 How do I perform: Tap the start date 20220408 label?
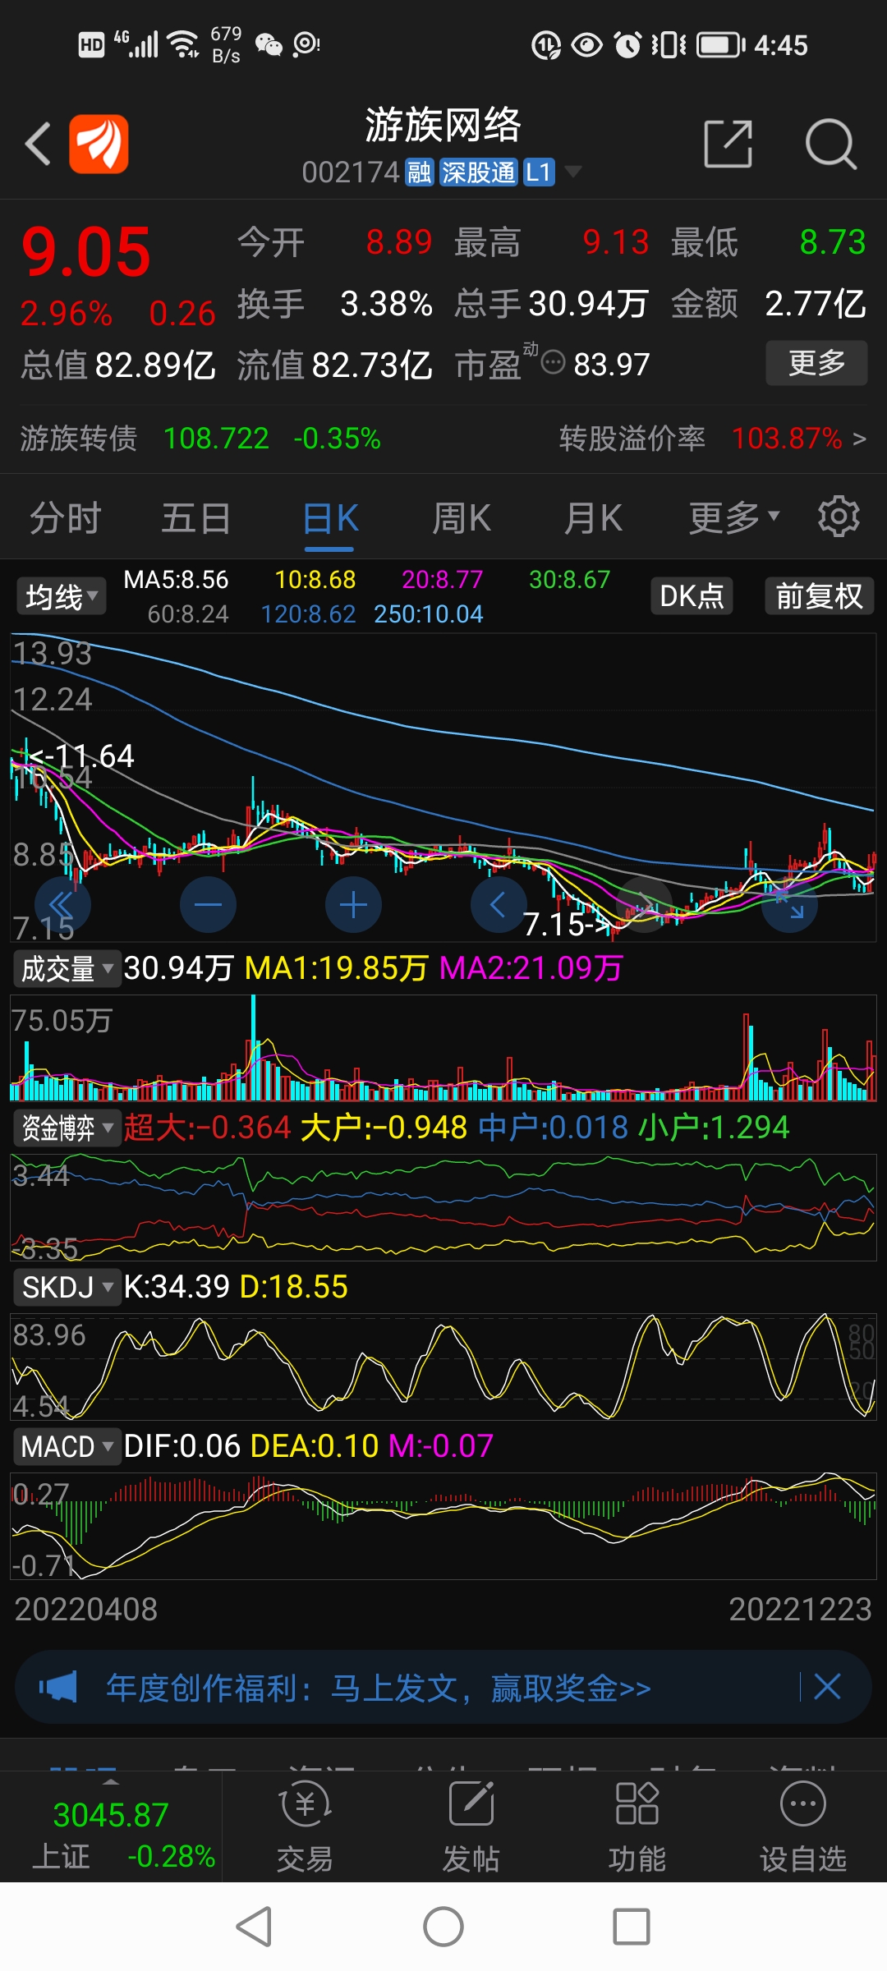86,1609
